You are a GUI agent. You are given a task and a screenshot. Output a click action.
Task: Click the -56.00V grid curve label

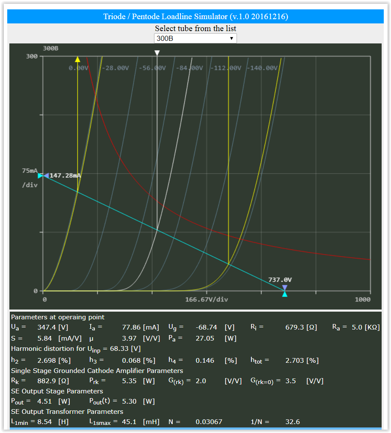[x=152, y=68]
